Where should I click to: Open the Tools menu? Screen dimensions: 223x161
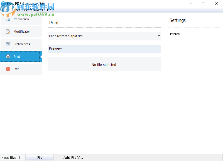click(x=16, y=10)
